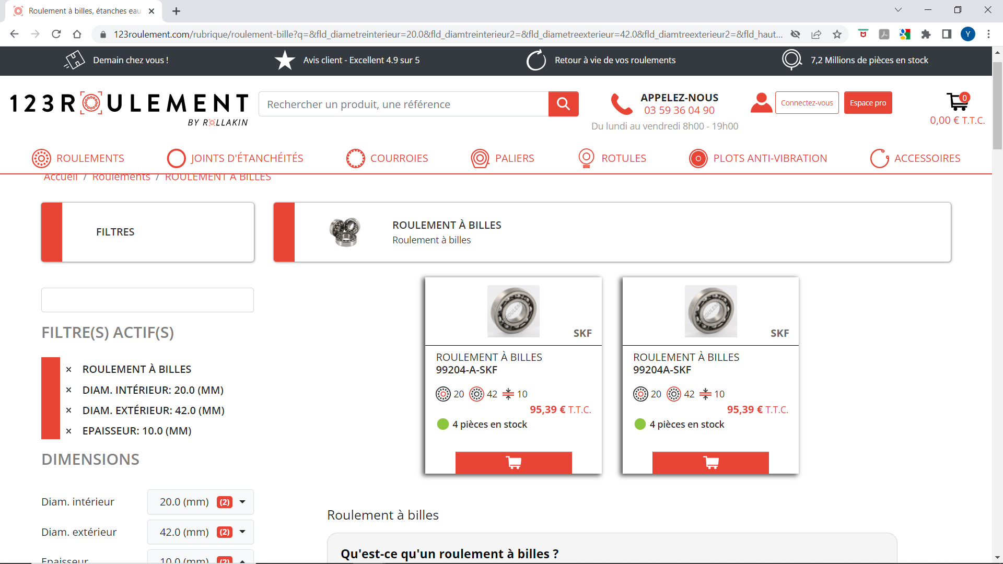Open the shopping cart icon
The image size is (1003, 564).
[957, 102]
